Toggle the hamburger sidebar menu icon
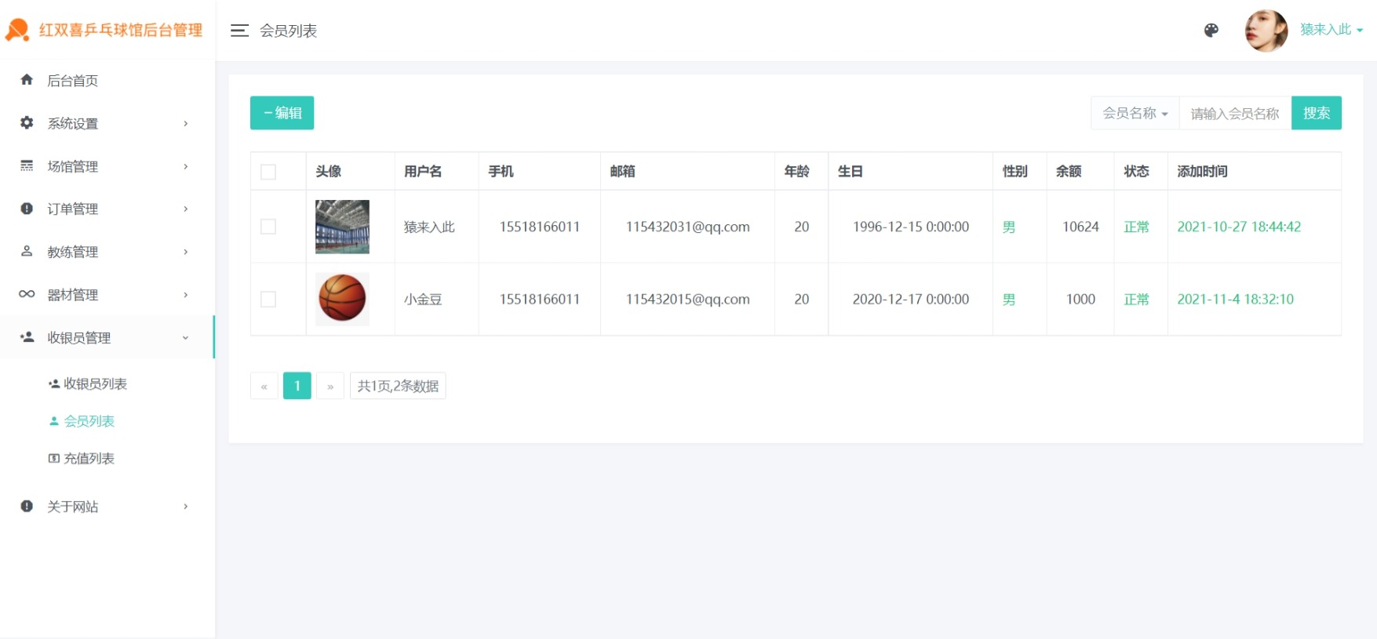1377x639 pixels. click(x=239, y=31)
